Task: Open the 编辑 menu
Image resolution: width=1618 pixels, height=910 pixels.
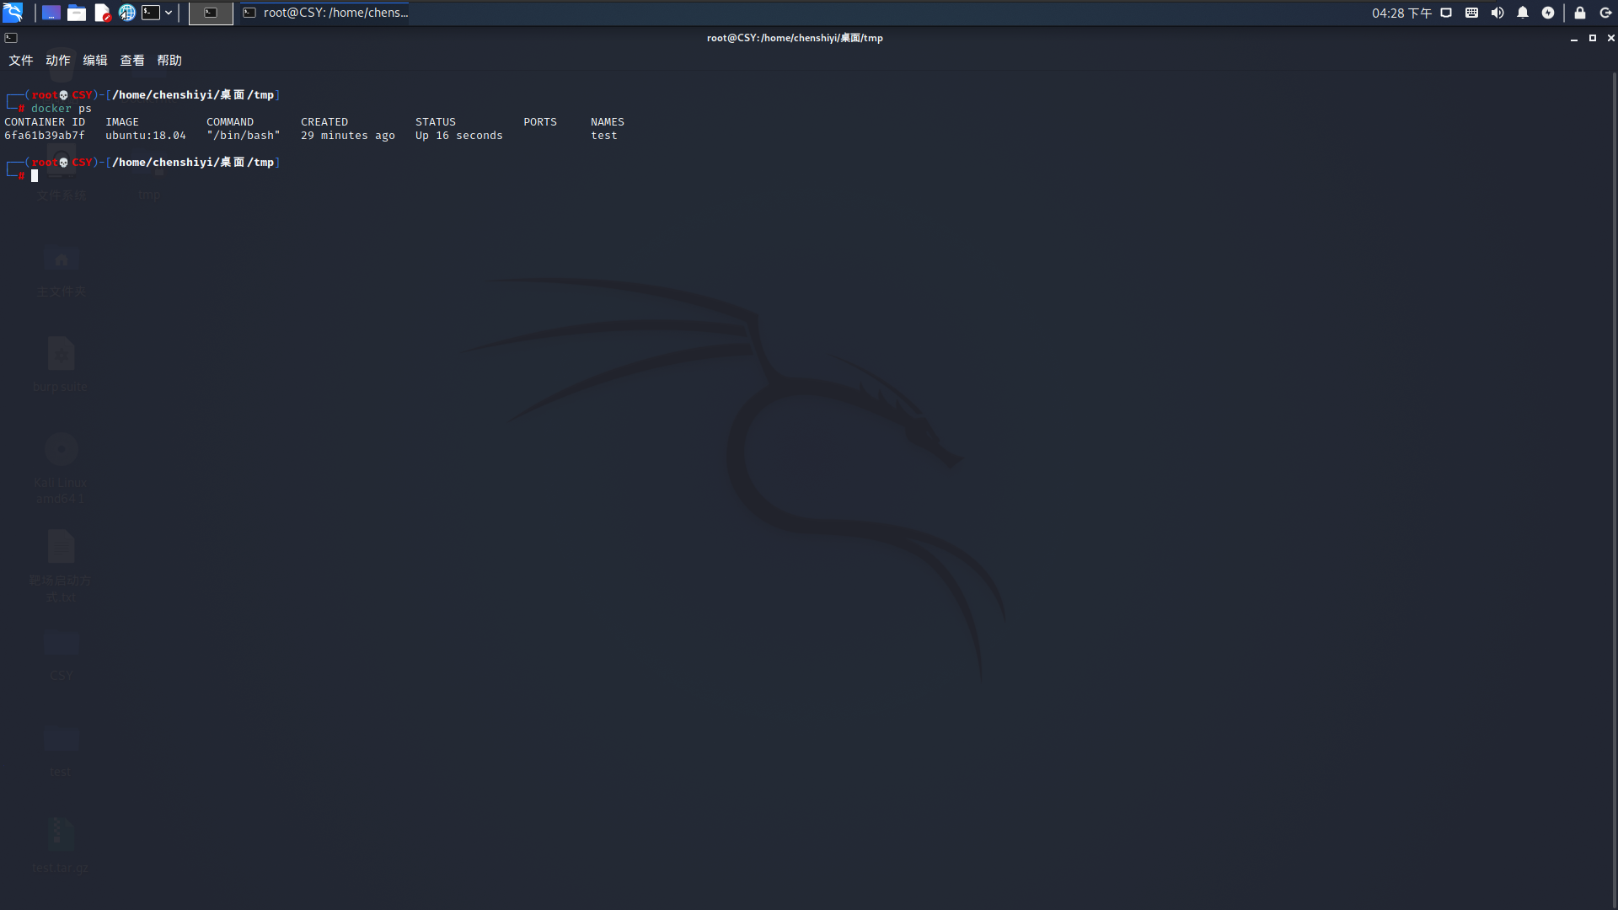Action: click(95, 61)
